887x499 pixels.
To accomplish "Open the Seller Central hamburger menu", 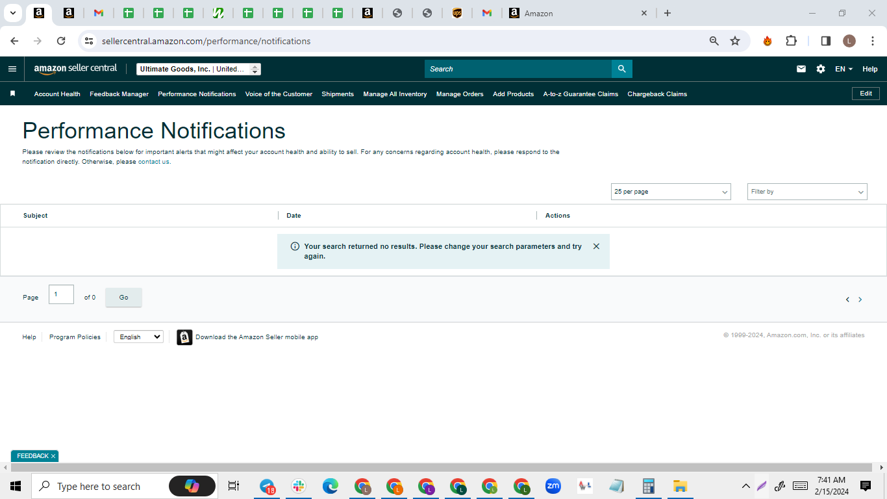I will [x=12, y=69].
